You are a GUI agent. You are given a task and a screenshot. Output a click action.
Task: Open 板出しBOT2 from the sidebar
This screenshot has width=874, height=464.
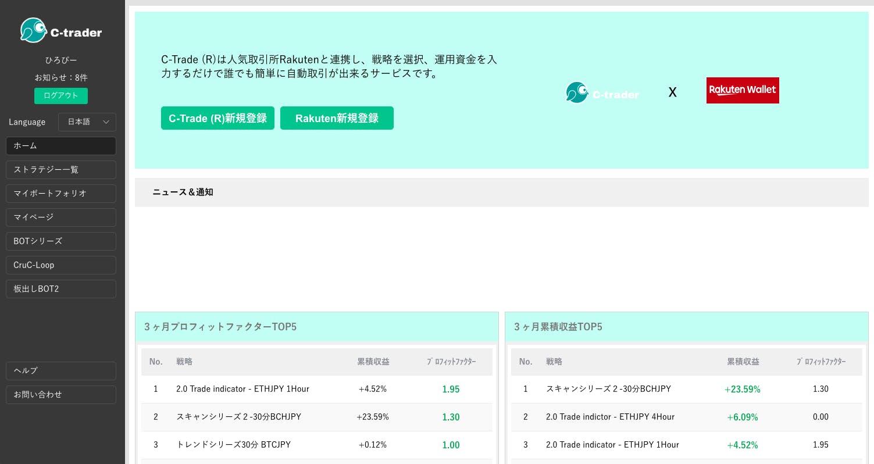(60, 288)
